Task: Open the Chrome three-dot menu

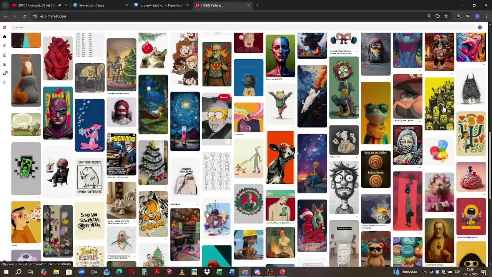Action: tap(487, 16)
